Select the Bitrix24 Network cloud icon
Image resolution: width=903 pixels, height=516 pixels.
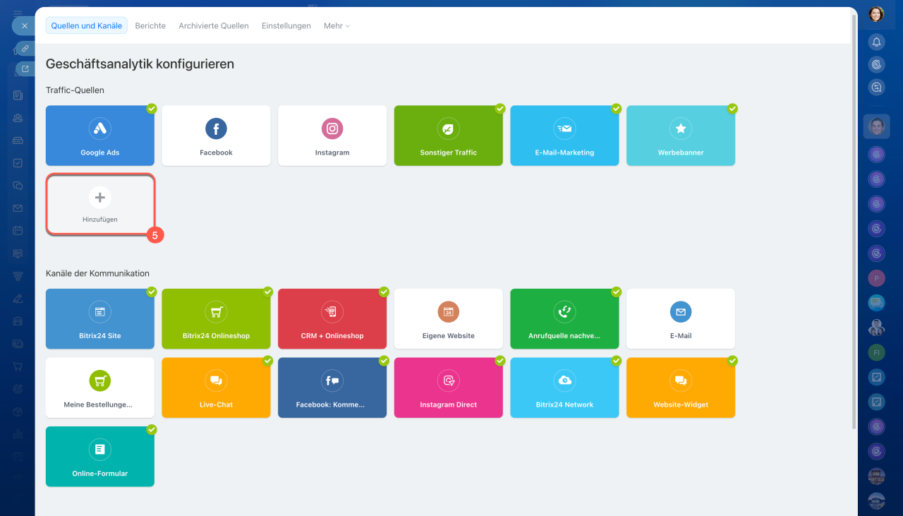coord(564,380)
